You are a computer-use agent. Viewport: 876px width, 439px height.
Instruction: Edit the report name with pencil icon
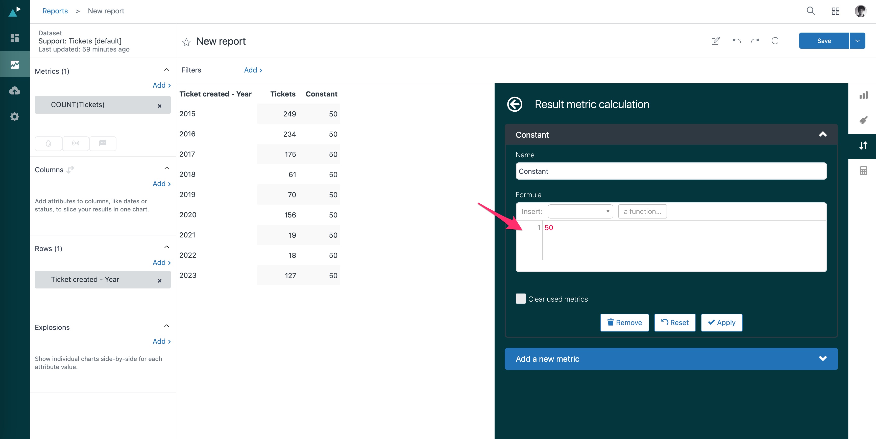point(716,41)
